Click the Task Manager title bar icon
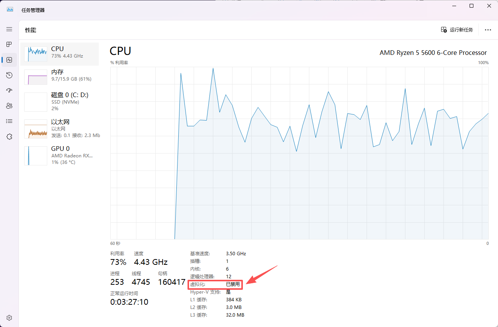Viewport: 498px width, 327px height. pos(10,10)
